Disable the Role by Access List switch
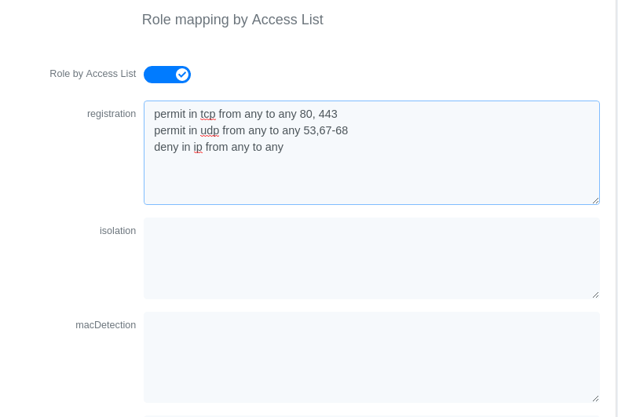The image size is (618, 417). [x=167, y=75]
